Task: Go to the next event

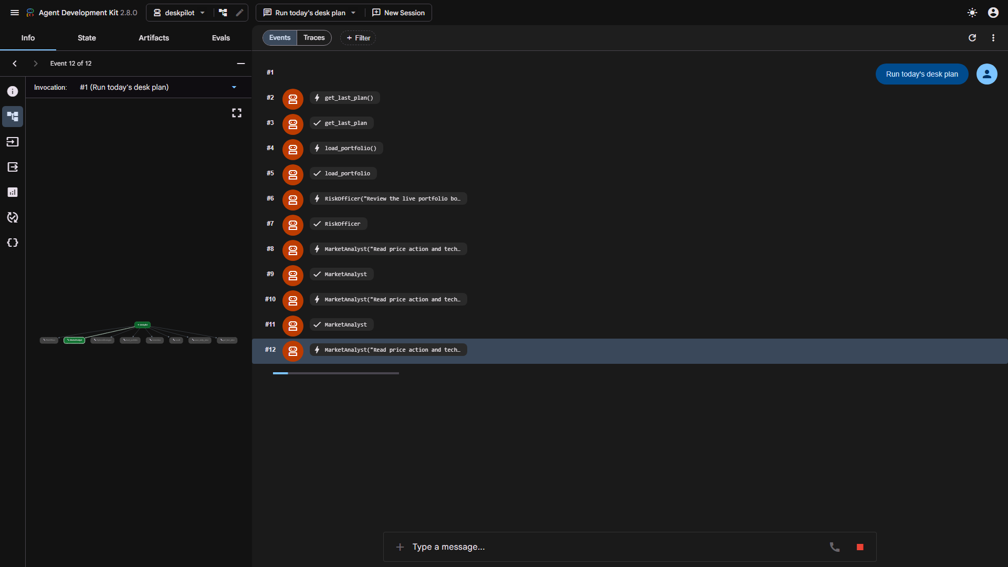Action: click(x=36, y=64)
